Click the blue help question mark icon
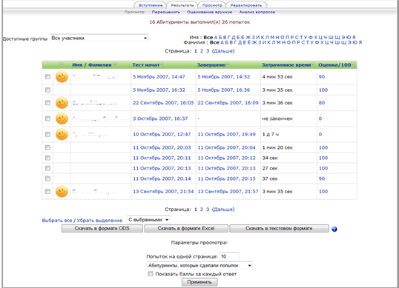399x288 pixels. (334, 229)
